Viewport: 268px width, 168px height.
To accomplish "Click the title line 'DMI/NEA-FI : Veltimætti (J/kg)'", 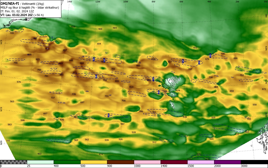I will tap(22, 4).
